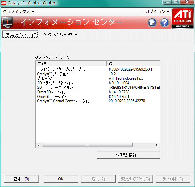Click value 8.14.10.0728
The height and width of the screenshot is (187, 195).
coord(119,92)
